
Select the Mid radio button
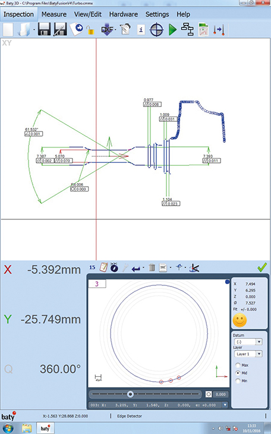pyautogui.click(x=238, y=373)
